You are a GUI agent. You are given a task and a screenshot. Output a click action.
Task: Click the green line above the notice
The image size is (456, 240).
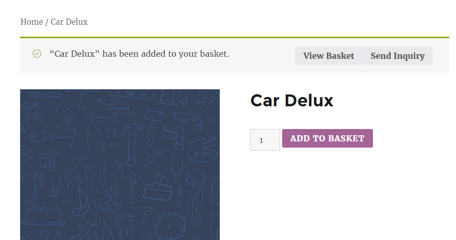coord(235,37)
